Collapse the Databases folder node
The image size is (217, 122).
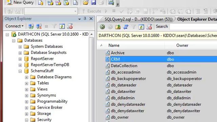coord(14,41)
